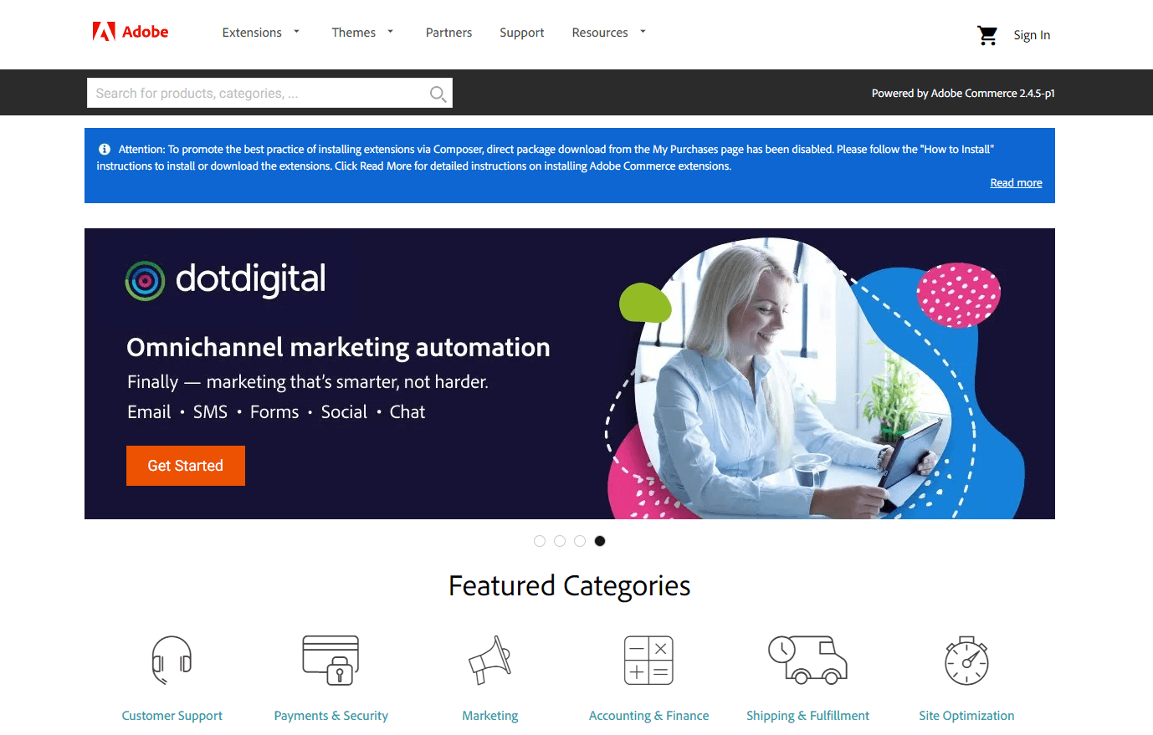Image resolution: width=1153 pixels, height=735 pixels.
Task: Click the dotdigital logo in banner
Action: (225, 280)
